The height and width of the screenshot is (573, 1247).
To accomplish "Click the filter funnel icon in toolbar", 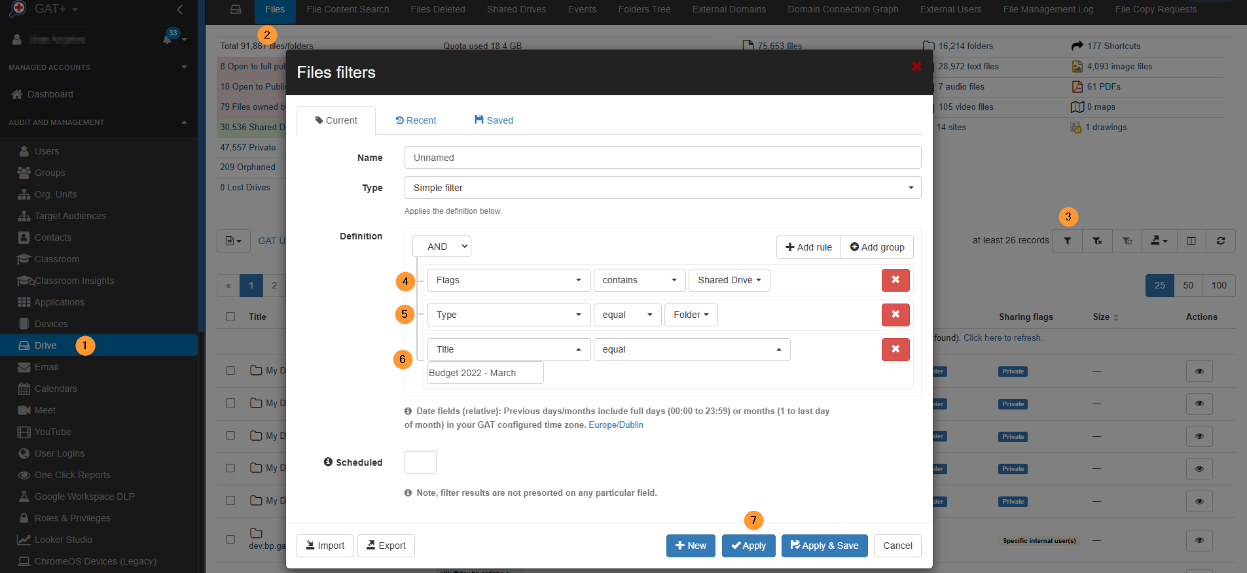I will point(1067,241).
